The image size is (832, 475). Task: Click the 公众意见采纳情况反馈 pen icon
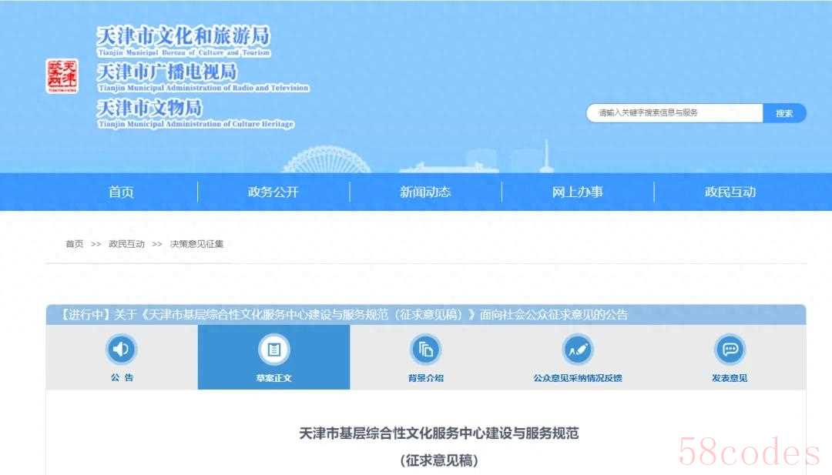tap(578, 350)
